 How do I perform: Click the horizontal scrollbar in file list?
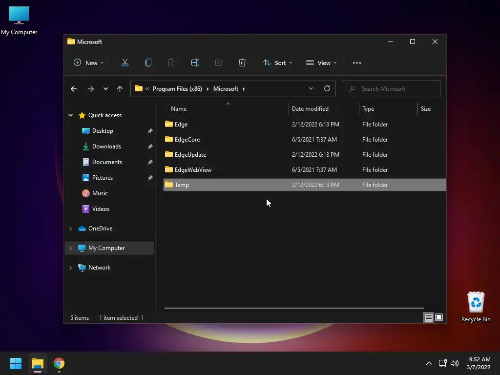tap(294, 308)
